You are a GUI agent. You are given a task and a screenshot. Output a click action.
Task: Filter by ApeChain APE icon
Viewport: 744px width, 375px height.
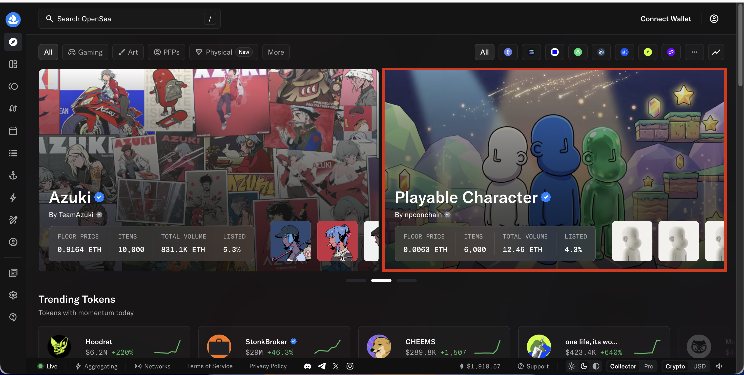click(625, 52)
